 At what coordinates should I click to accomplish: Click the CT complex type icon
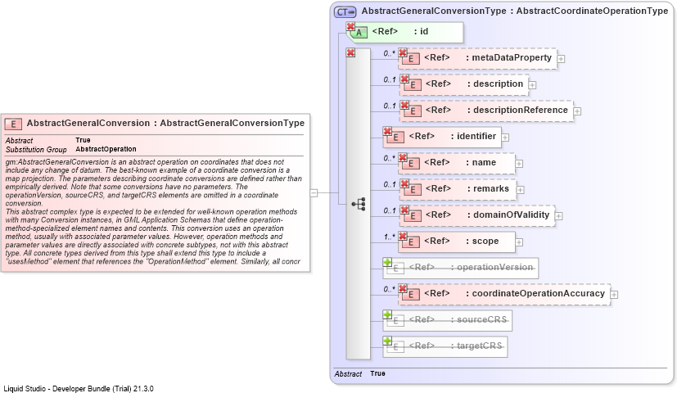click(345, 11)
